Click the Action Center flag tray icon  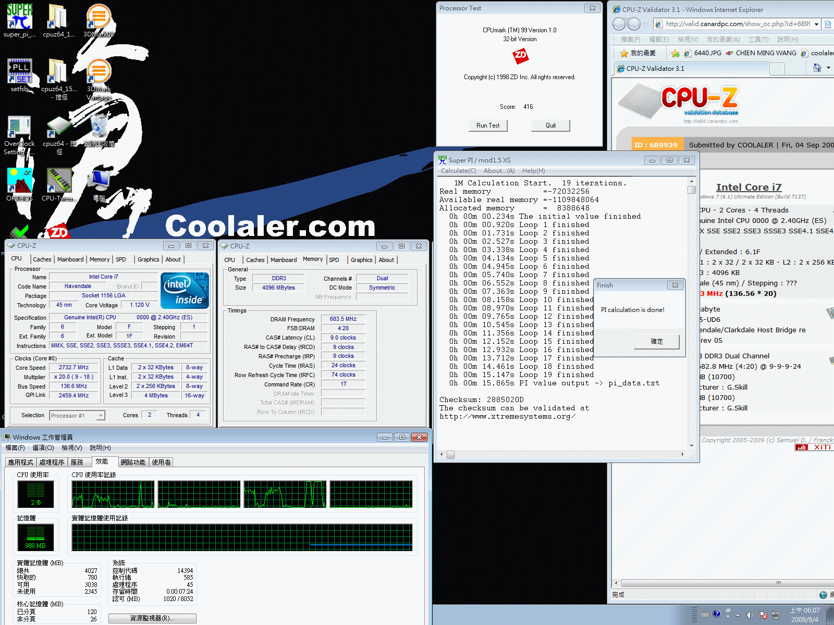[x=763, y=615]
